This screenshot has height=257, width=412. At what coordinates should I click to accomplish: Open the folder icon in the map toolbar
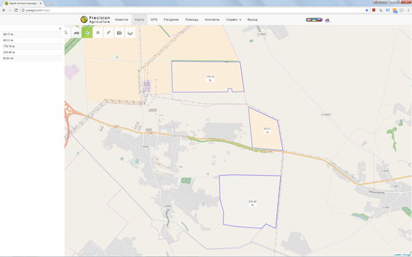point(119,33)
